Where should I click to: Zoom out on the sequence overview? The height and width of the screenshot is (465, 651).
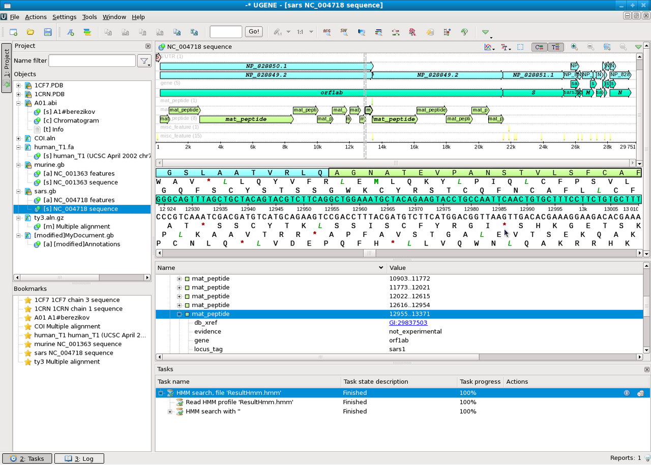click(x=590, y=47)
